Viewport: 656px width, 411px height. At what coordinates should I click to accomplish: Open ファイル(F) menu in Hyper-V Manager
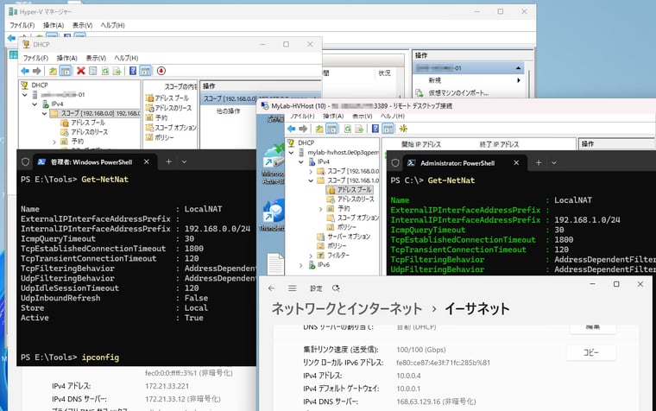click(x=22, y=25)
